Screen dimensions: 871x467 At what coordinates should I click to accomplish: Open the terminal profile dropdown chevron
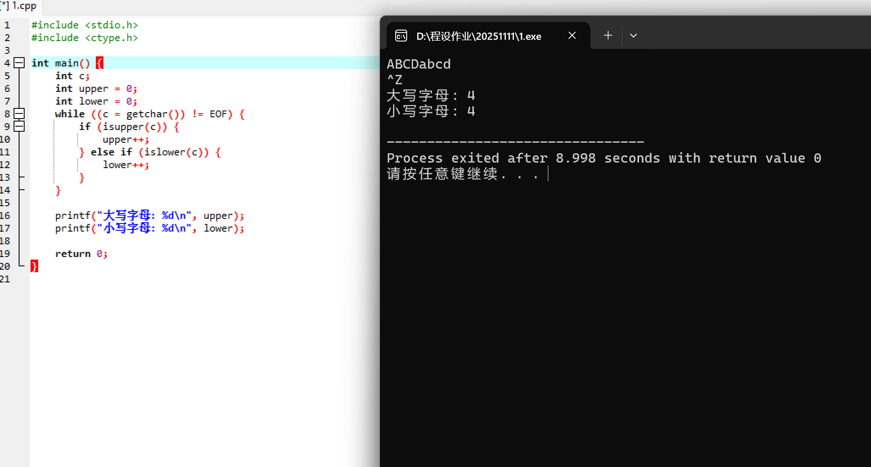click(633, 36)
